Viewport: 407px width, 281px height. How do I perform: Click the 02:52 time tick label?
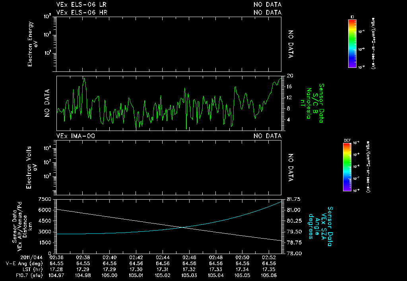point(269,258)
